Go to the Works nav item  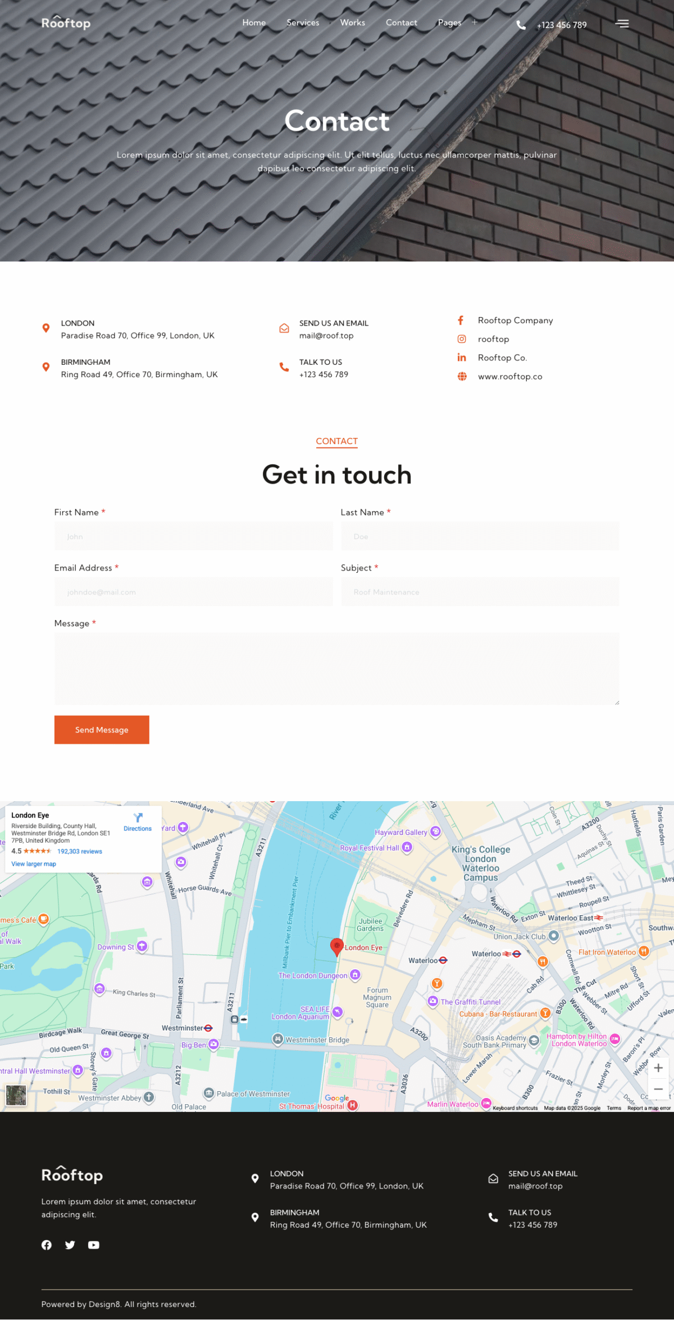(352, 22)
